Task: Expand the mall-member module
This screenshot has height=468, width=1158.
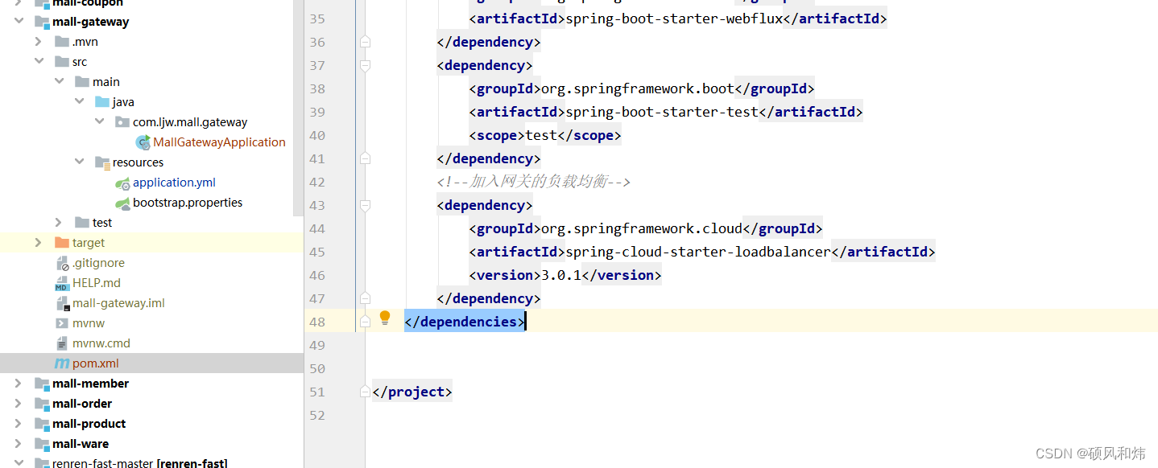Action: click(x=19, y=384)
